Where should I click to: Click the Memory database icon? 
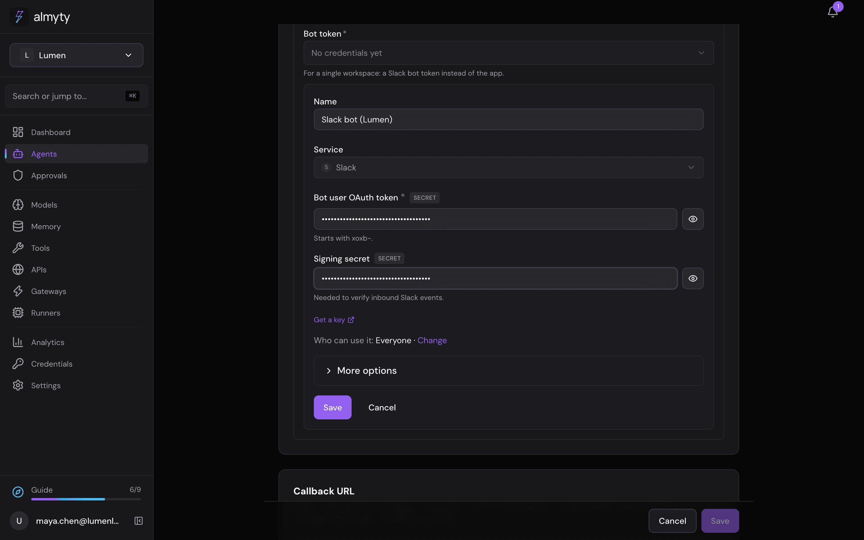point(18,226)
